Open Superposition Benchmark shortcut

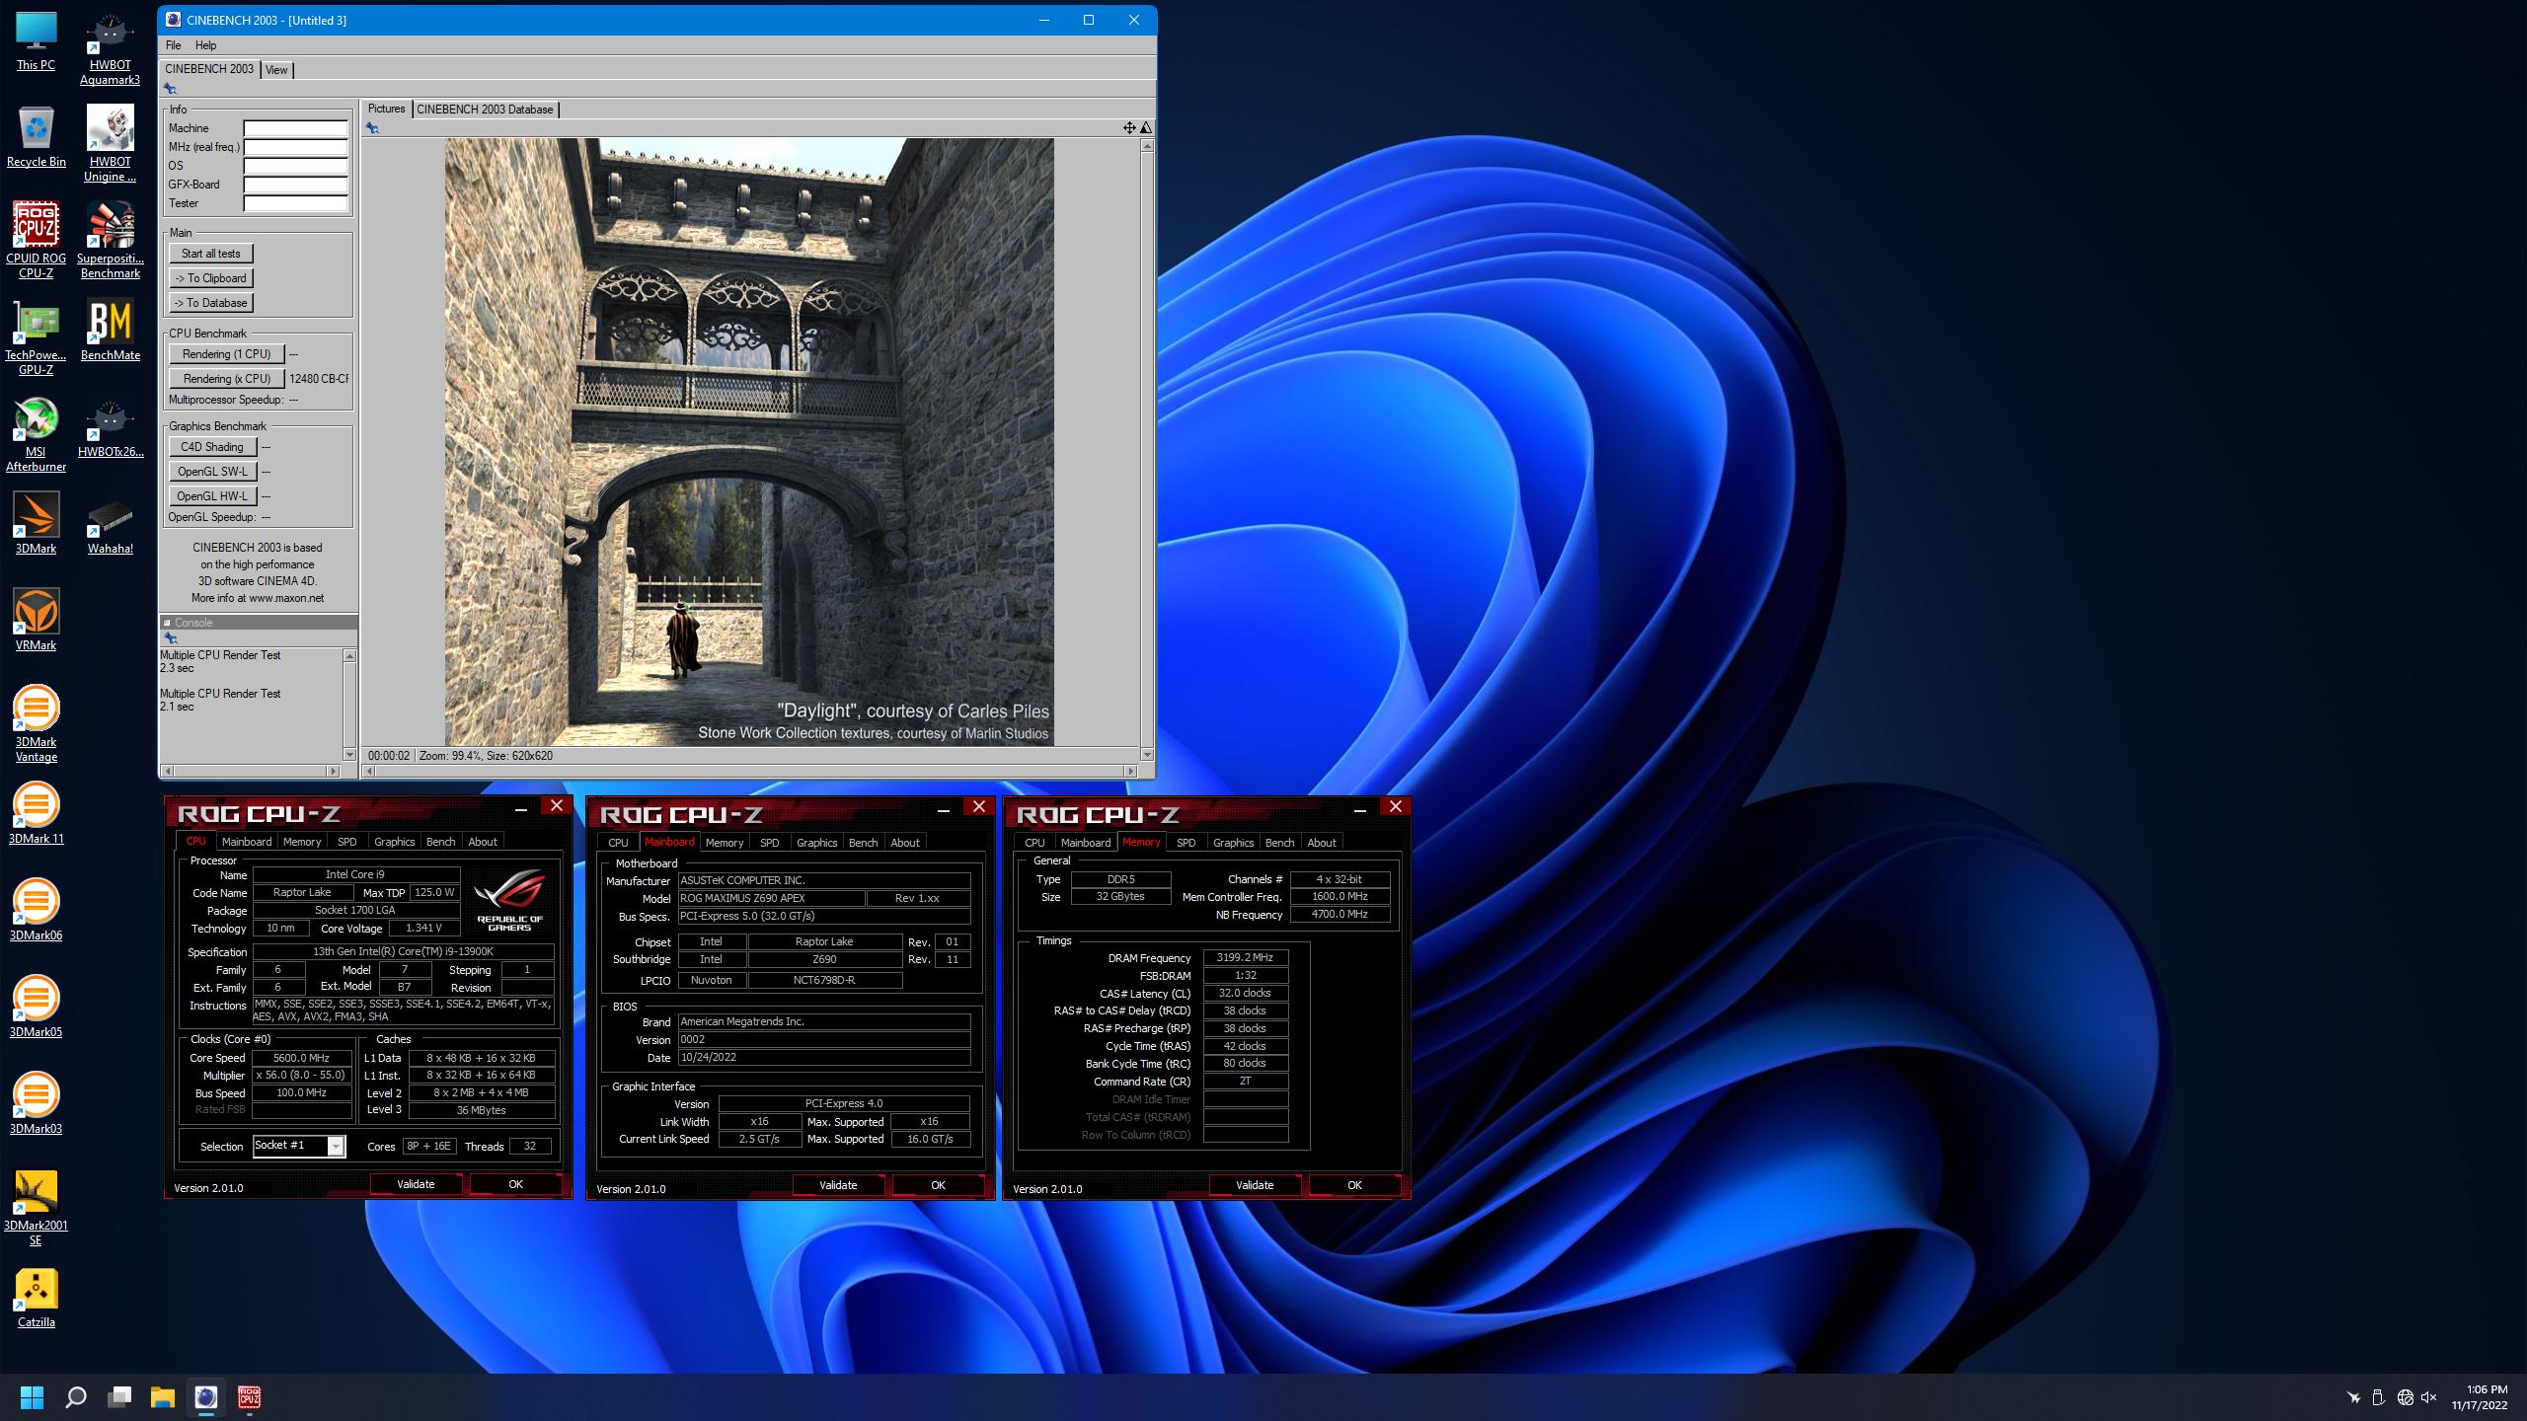click(110, 240)
